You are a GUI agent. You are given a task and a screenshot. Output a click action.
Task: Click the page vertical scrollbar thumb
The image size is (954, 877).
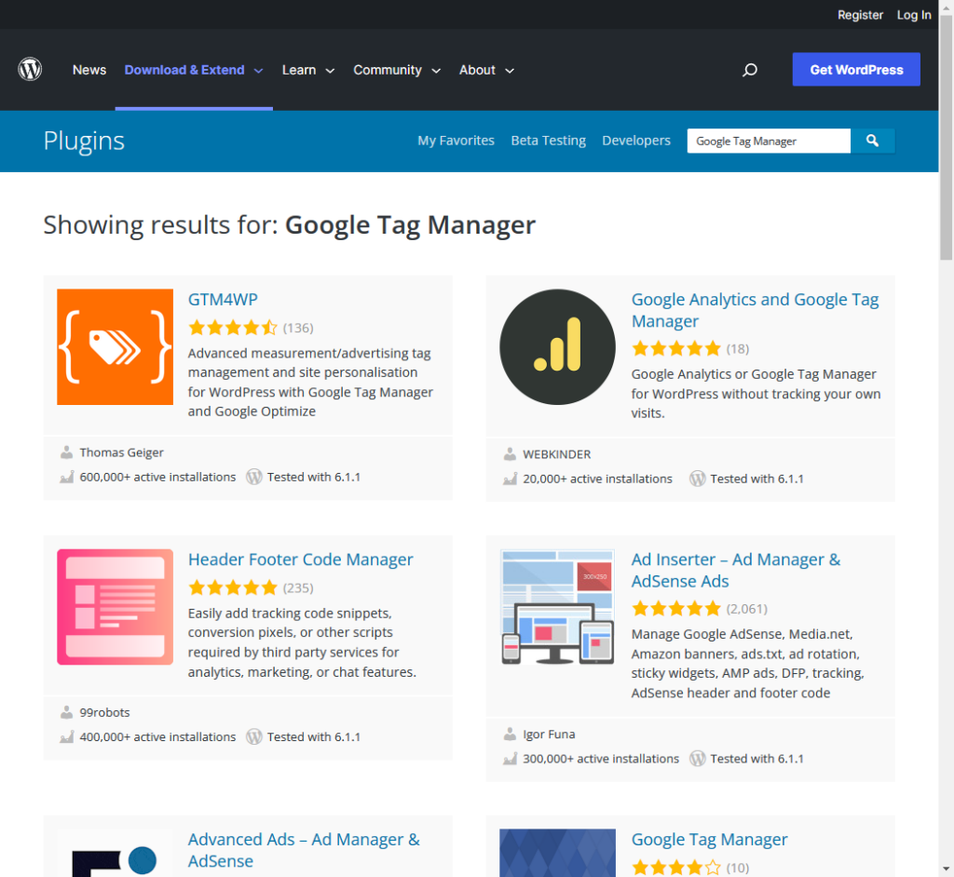pos(947,138)
